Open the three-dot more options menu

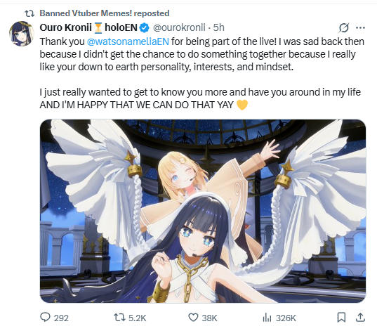pyautogui.click(x=360, y=28)
